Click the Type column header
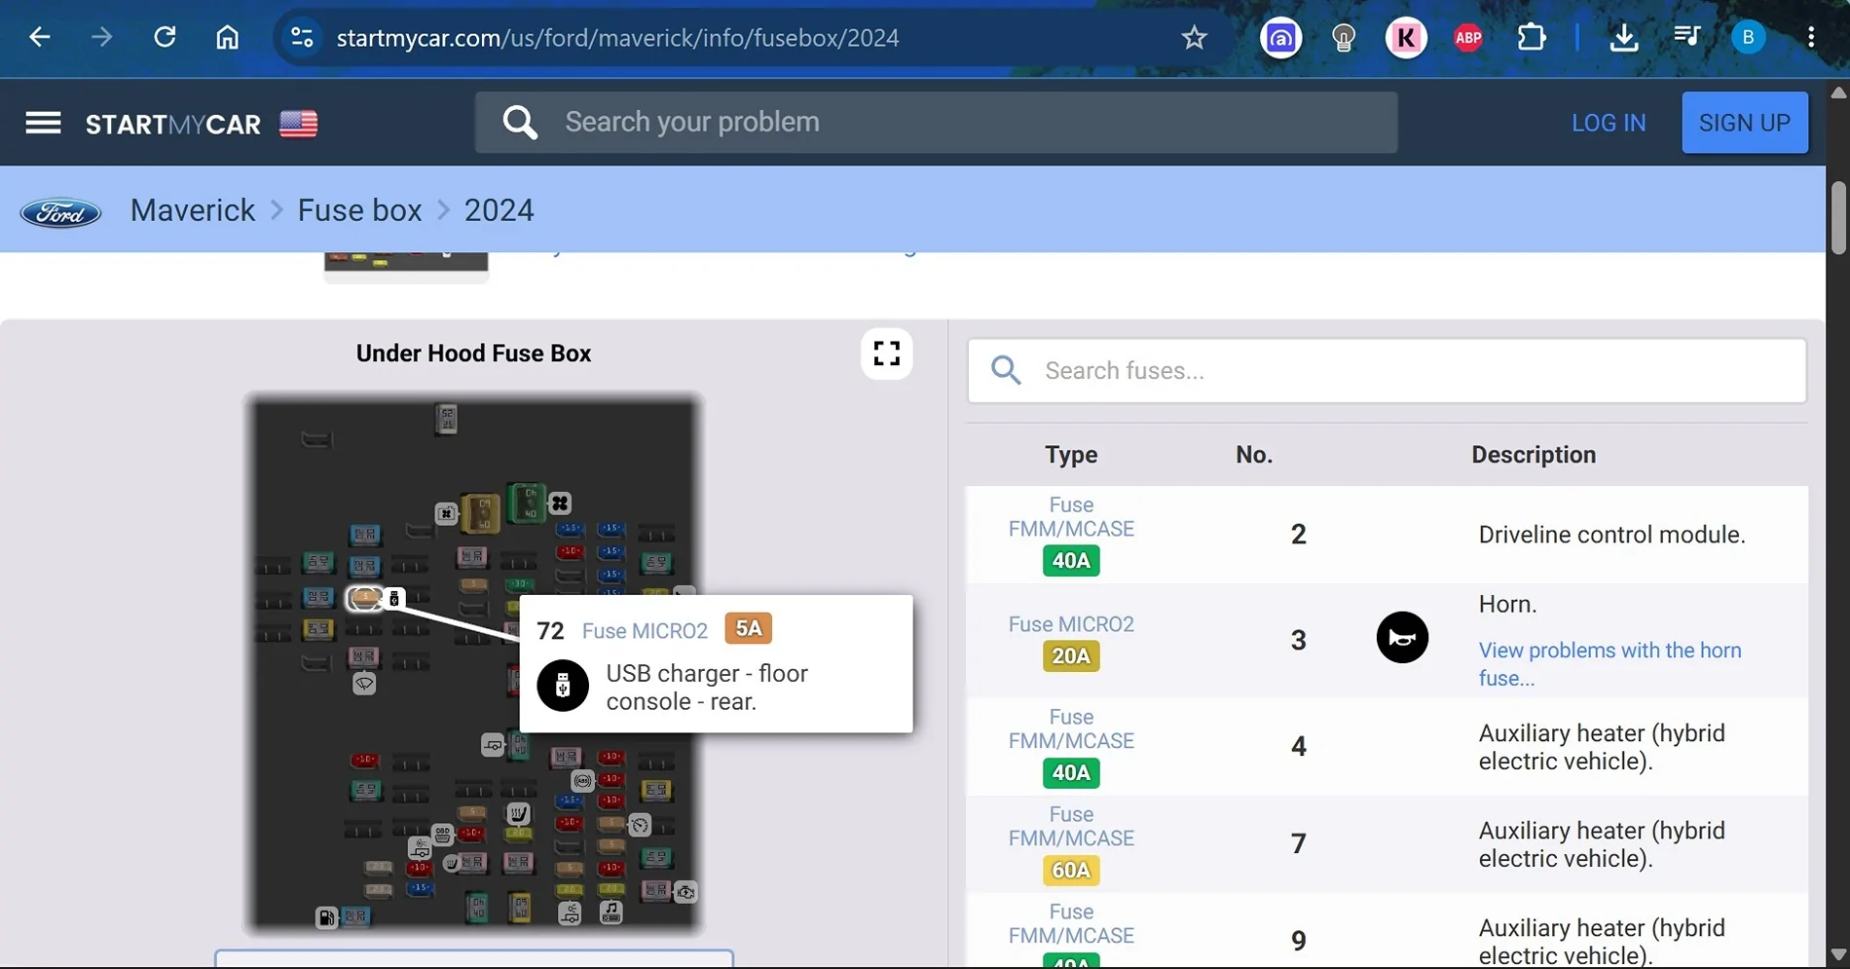 pos(1071,455)
